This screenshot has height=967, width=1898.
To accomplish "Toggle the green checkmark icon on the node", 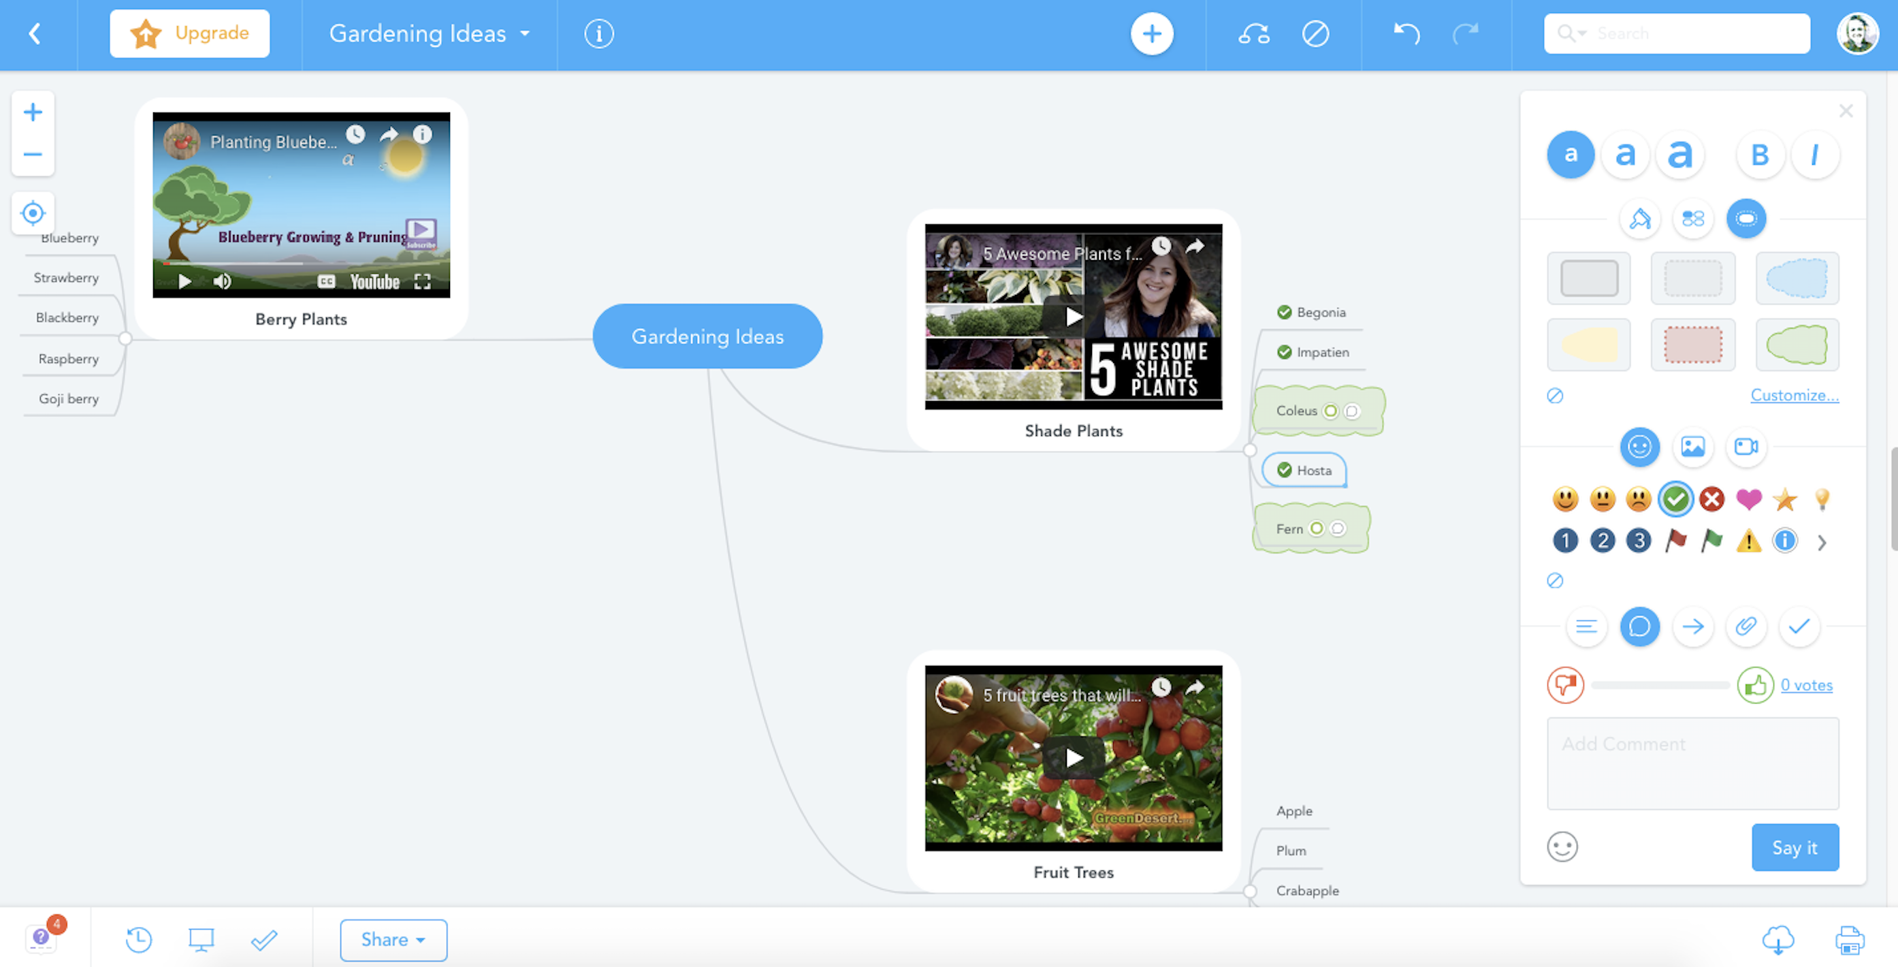I will (x=1675, y=500).
